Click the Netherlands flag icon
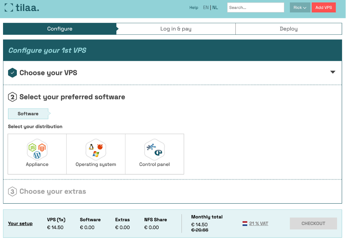The width and height of the screenshot is (346, 243). click(x=245, y=224)
